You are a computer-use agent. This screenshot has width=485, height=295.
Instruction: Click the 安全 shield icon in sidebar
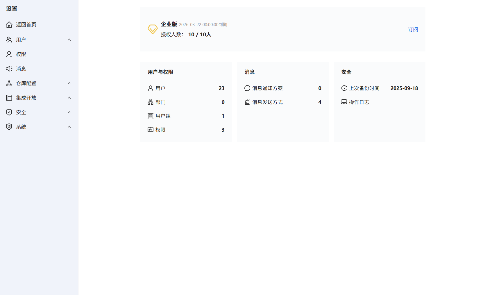pos(9,112)
